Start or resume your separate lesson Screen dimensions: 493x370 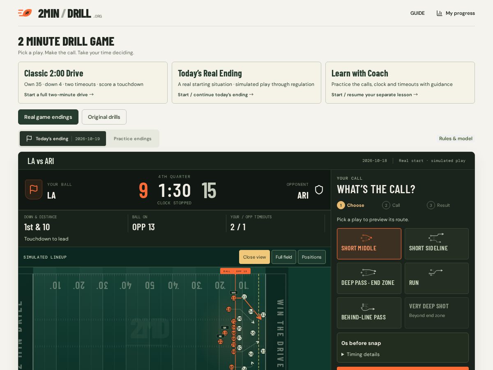(x=375, y=95)
